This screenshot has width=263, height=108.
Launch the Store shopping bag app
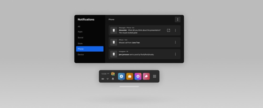pos(130,76)
